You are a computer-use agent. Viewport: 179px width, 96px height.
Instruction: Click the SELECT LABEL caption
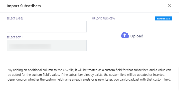click(15, 18)
